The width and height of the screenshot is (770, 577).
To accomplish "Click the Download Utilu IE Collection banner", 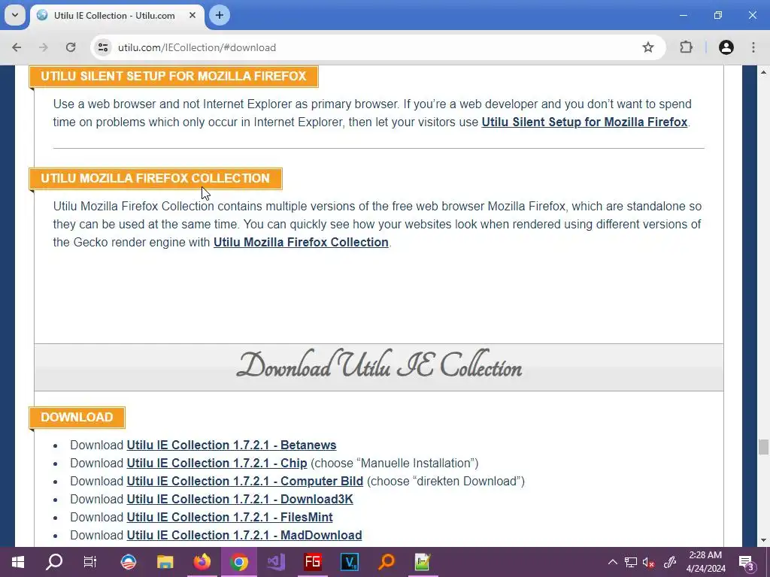I will tap(379, 367).
